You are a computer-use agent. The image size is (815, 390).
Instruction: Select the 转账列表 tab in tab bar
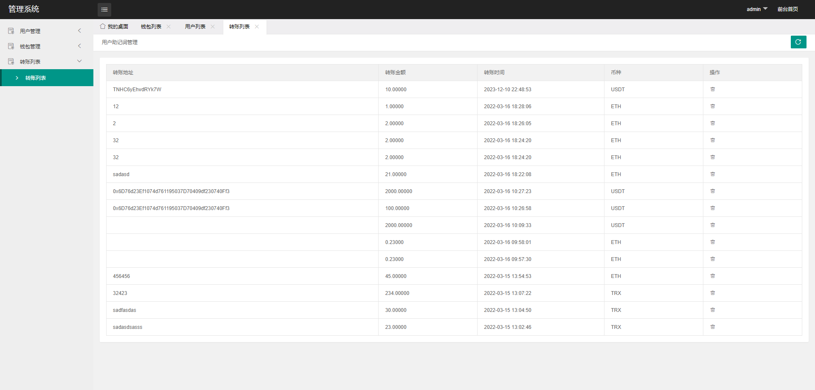pos(239,27)
